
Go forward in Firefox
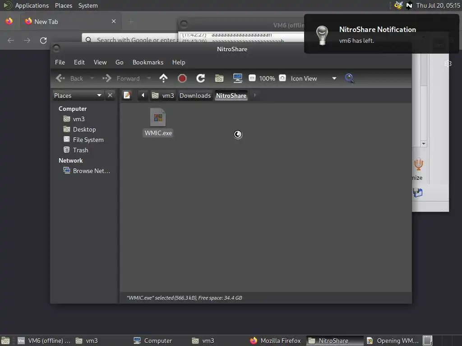pos(27,40)
